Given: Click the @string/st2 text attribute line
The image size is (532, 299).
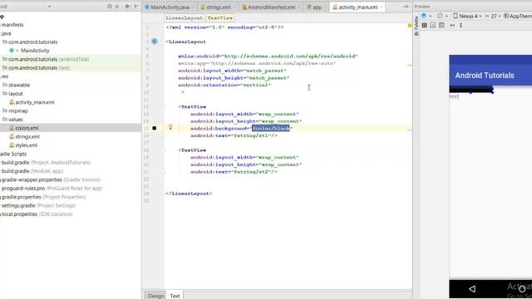Looking at the screenshot, I should tap(234, 172).
